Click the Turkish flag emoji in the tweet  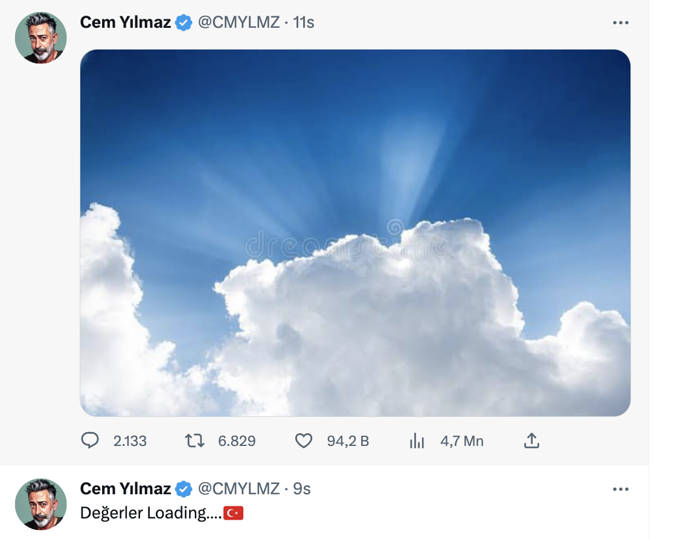pos(233,514)
